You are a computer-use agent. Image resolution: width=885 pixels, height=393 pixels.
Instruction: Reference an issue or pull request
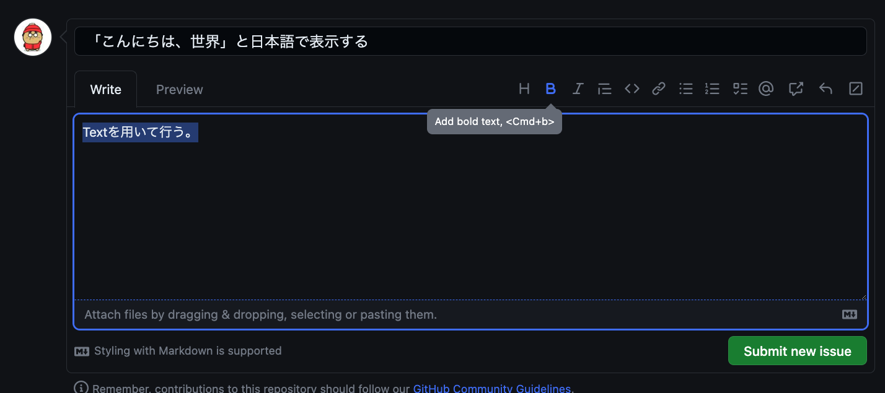796,89
